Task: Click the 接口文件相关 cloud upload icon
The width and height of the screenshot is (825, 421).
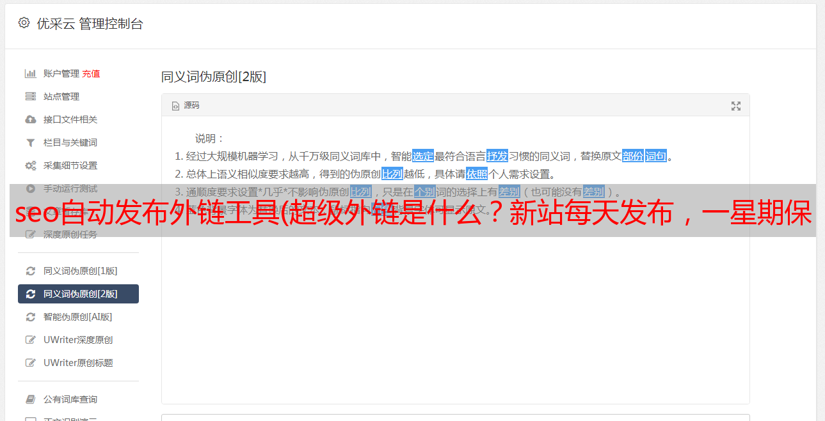Action: click(30, 119)
